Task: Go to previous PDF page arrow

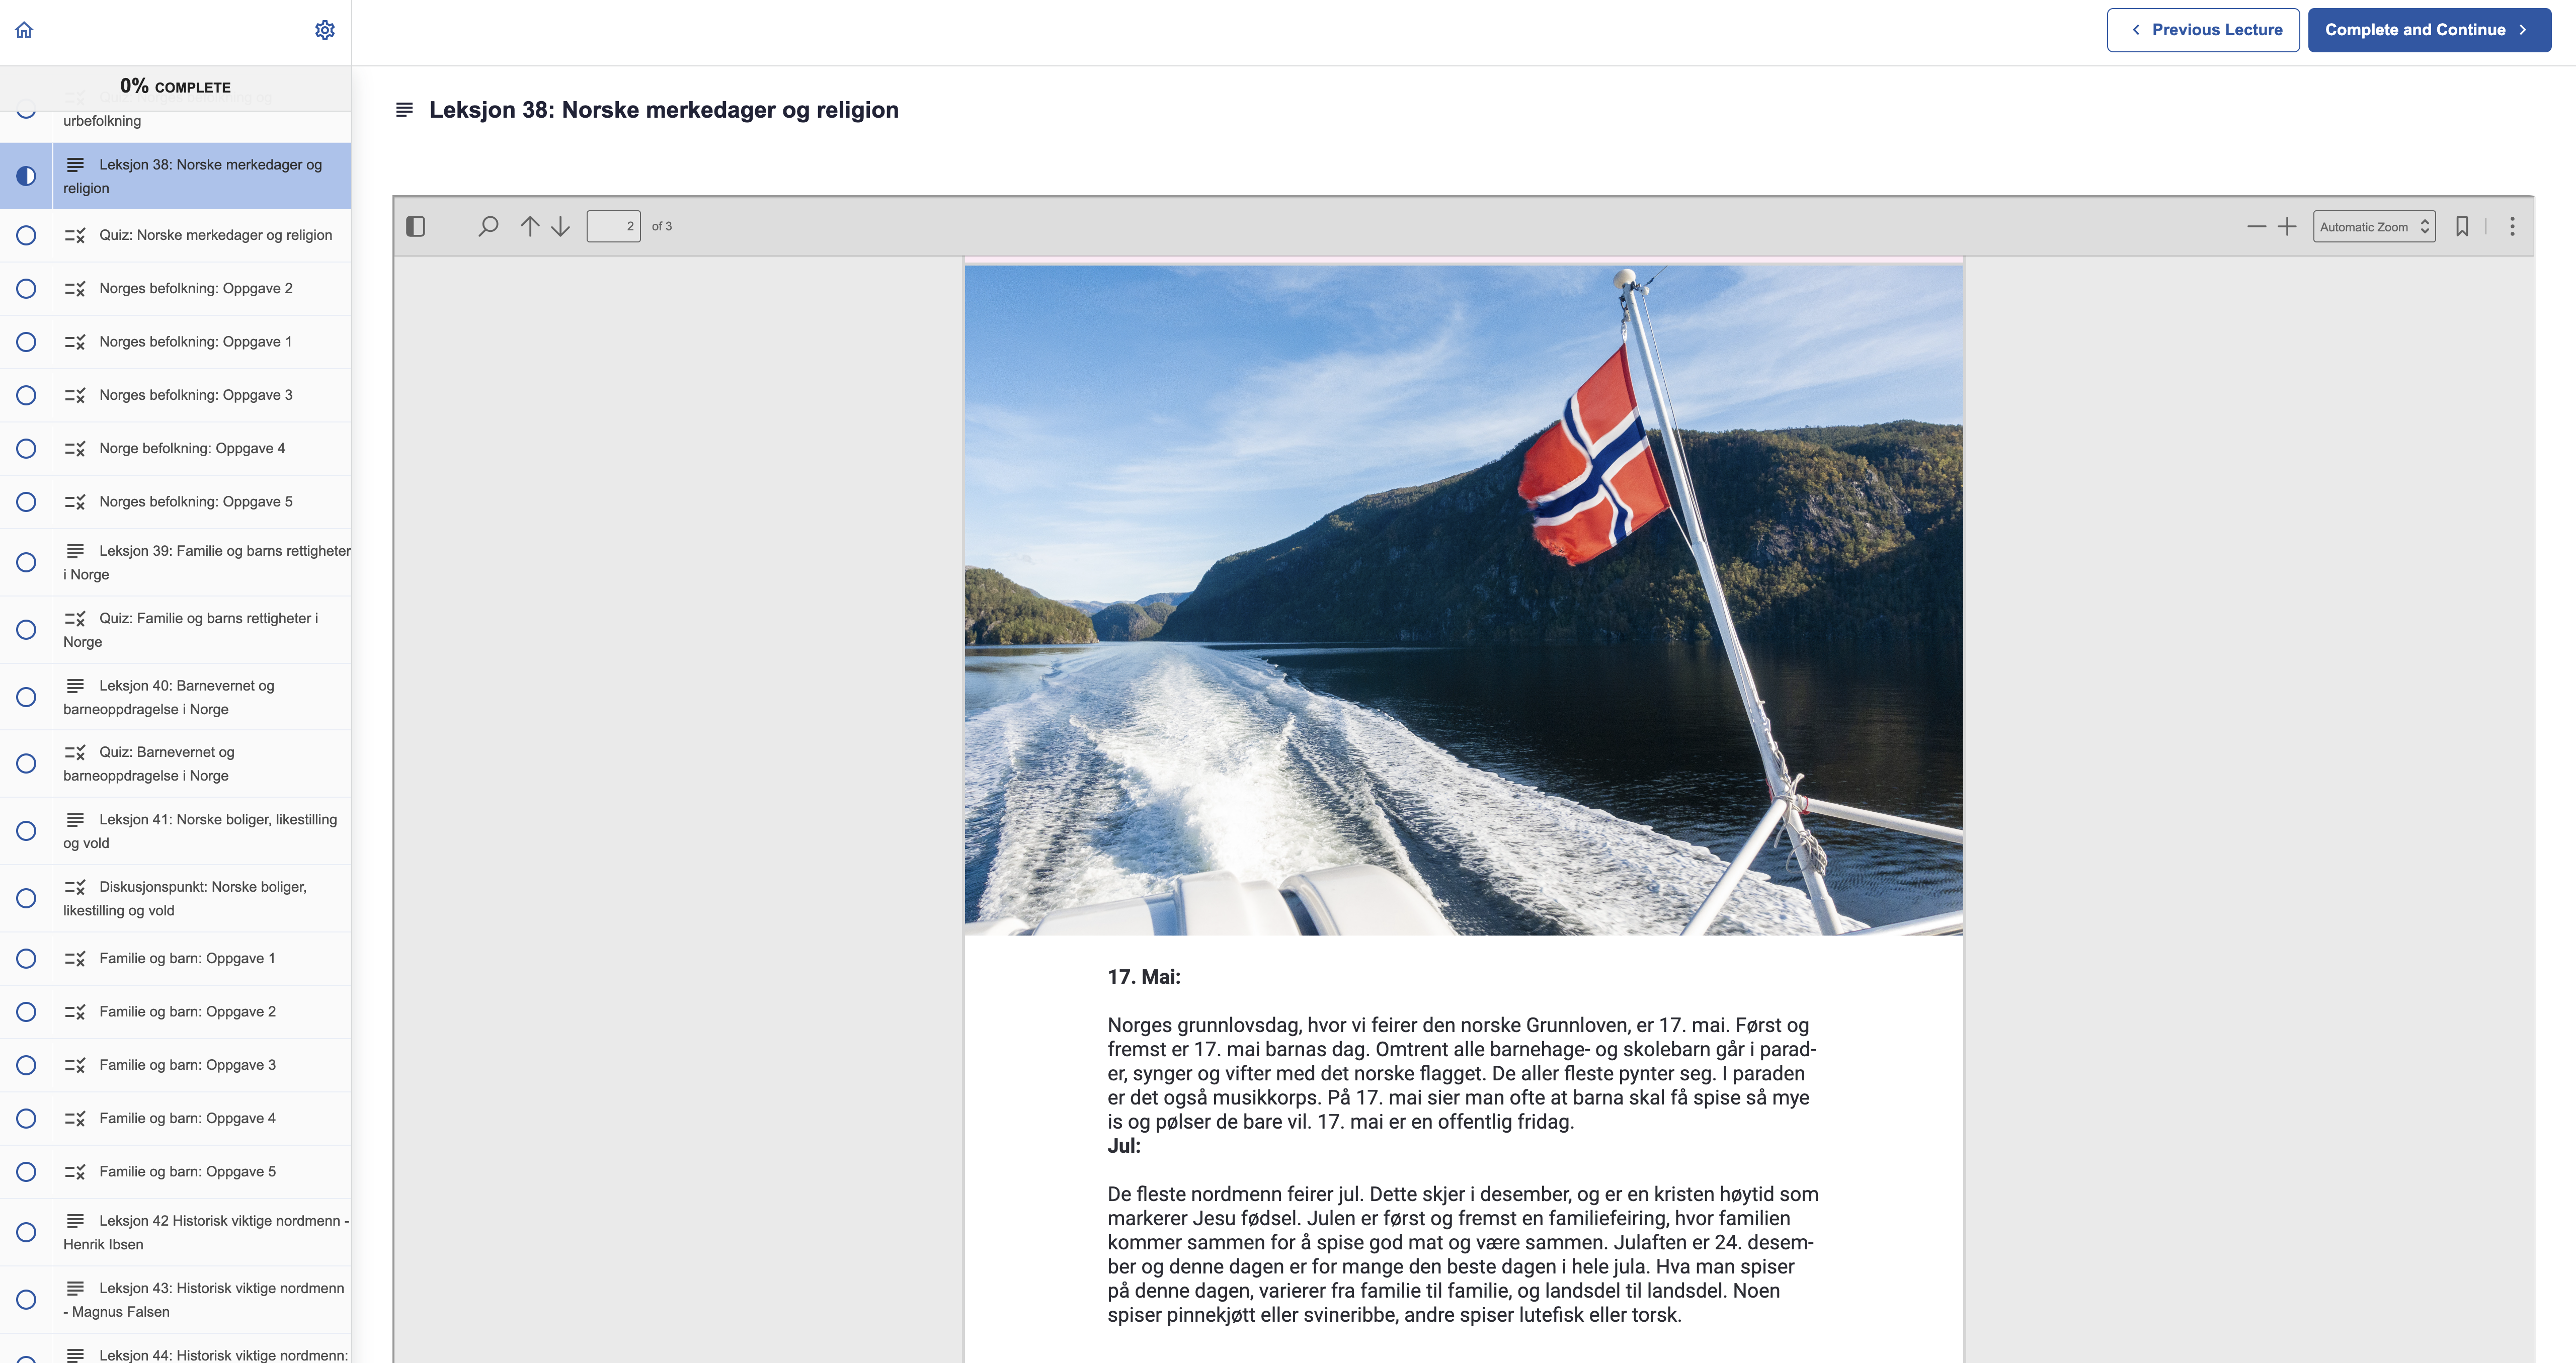Action: [x=530, y=227]
